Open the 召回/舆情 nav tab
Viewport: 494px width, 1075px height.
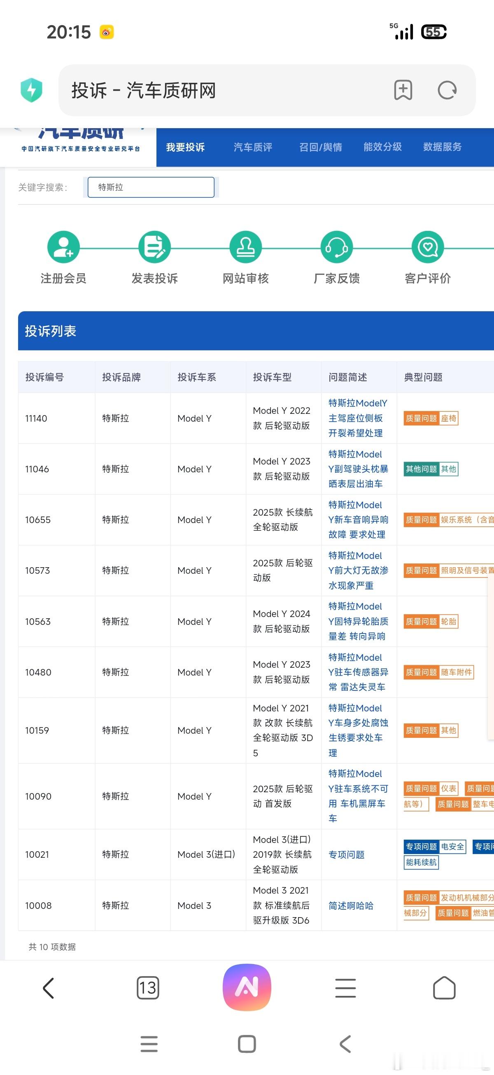[x=321, y=147]
